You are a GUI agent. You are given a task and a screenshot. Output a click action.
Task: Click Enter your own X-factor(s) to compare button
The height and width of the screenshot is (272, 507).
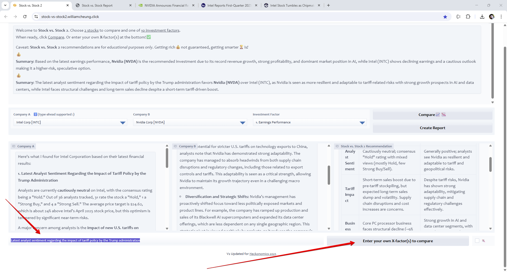click(x=398, y=241)
